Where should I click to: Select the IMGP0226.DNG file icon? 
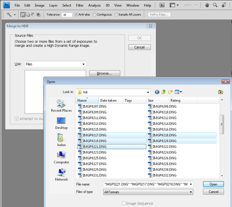tap(150, 158)
